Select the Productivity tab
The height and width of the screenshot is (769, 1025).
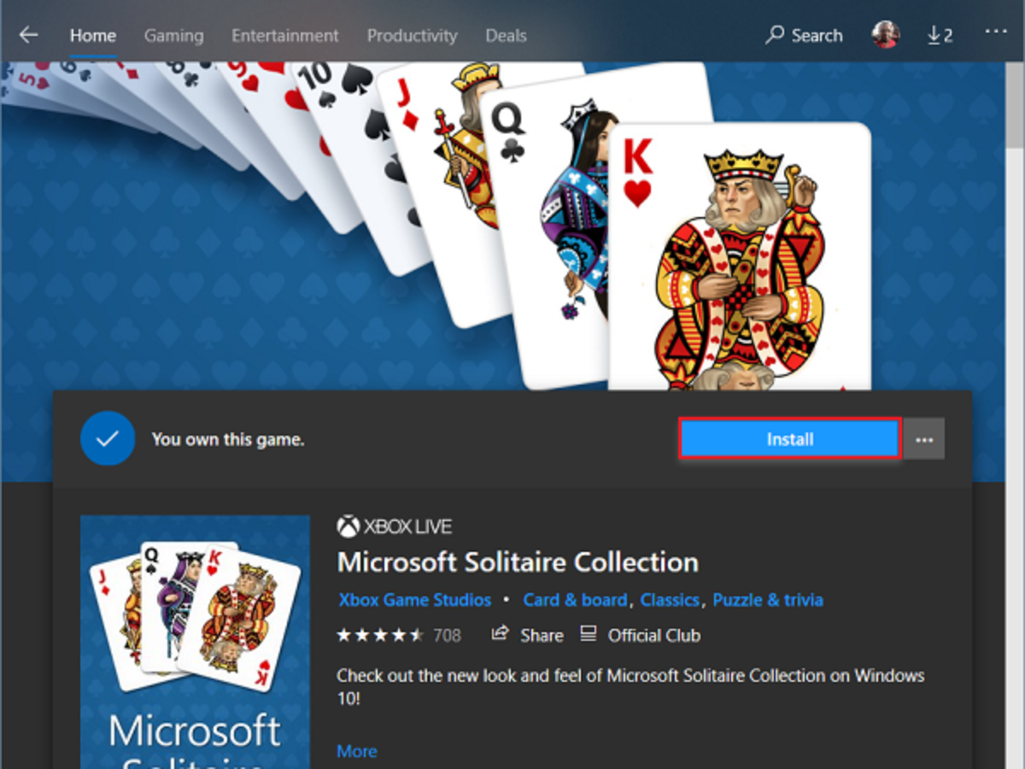(412, 36)
